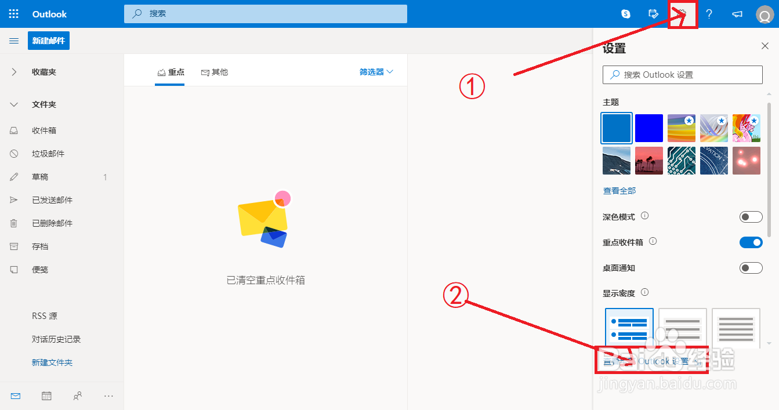Select the medium display density option

tap(683, 328)
